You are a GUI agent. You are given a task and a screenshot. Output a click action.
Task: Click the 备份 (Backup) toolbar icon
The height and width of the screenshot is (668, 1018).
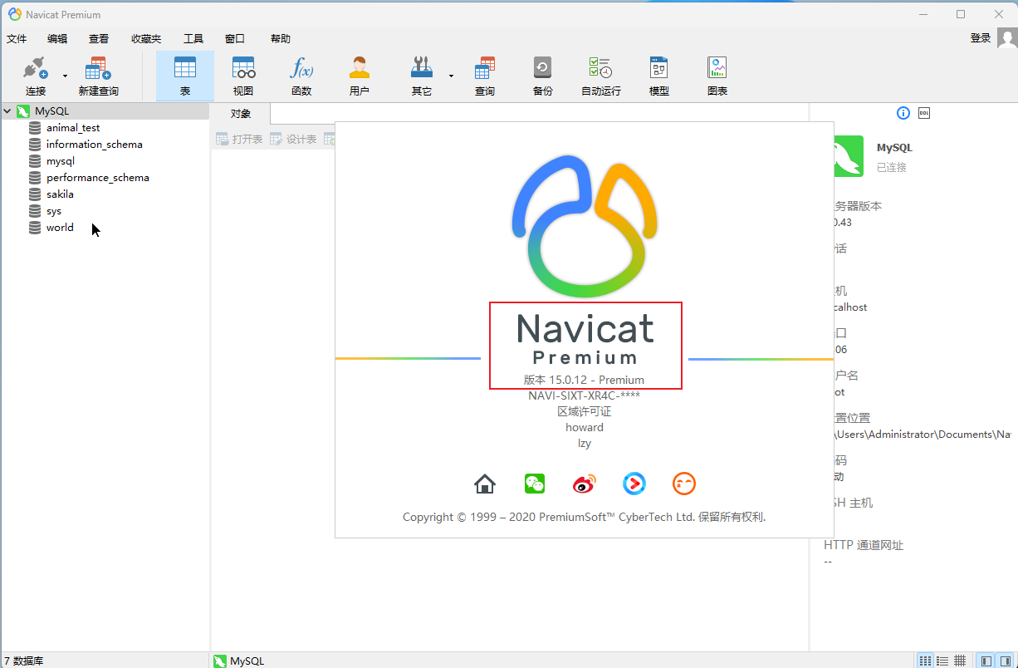[542, 76]
